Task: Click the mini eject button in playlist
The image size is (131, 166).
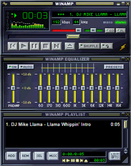Action: point(86,160)
